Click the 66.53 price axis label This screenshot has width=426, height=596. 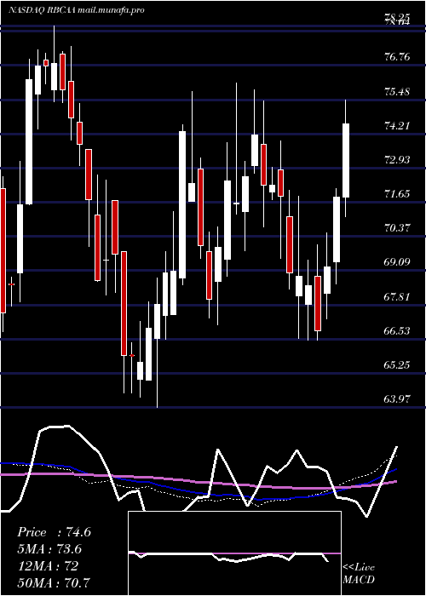pos(398,330)
